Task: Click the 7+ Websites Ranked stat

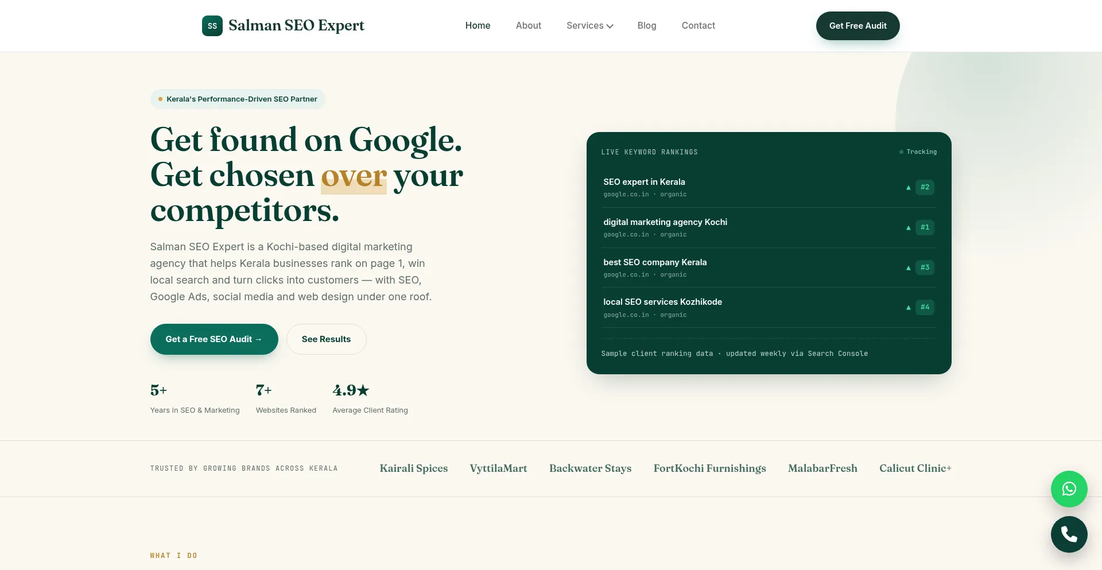Action: point(286,399)
